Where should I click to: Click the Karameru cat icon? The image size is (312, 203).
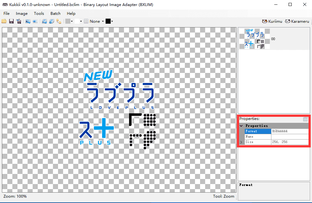tap(288, 21)
